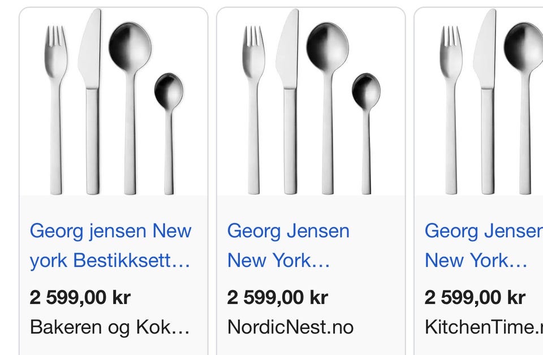Open the NordicNest.no cutlery product image

(311, 101)
